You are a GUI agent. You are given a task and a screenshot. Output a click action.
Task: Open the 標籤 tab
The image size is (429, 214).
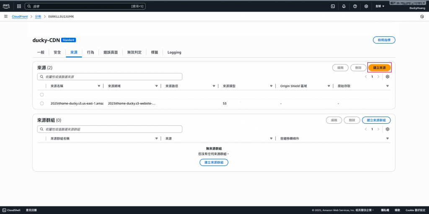pos(155,52)
